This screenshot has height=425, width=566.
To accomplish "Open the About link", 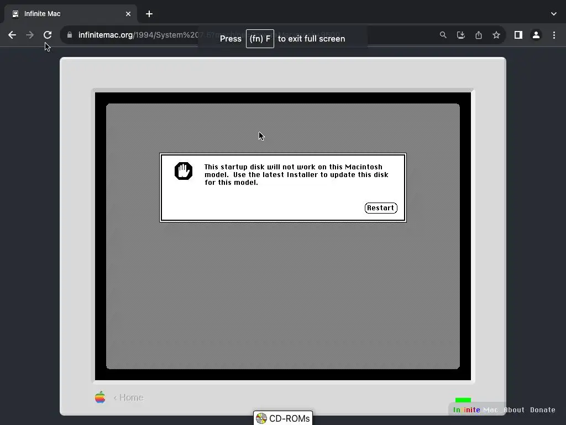I will [x=513, y=410].
